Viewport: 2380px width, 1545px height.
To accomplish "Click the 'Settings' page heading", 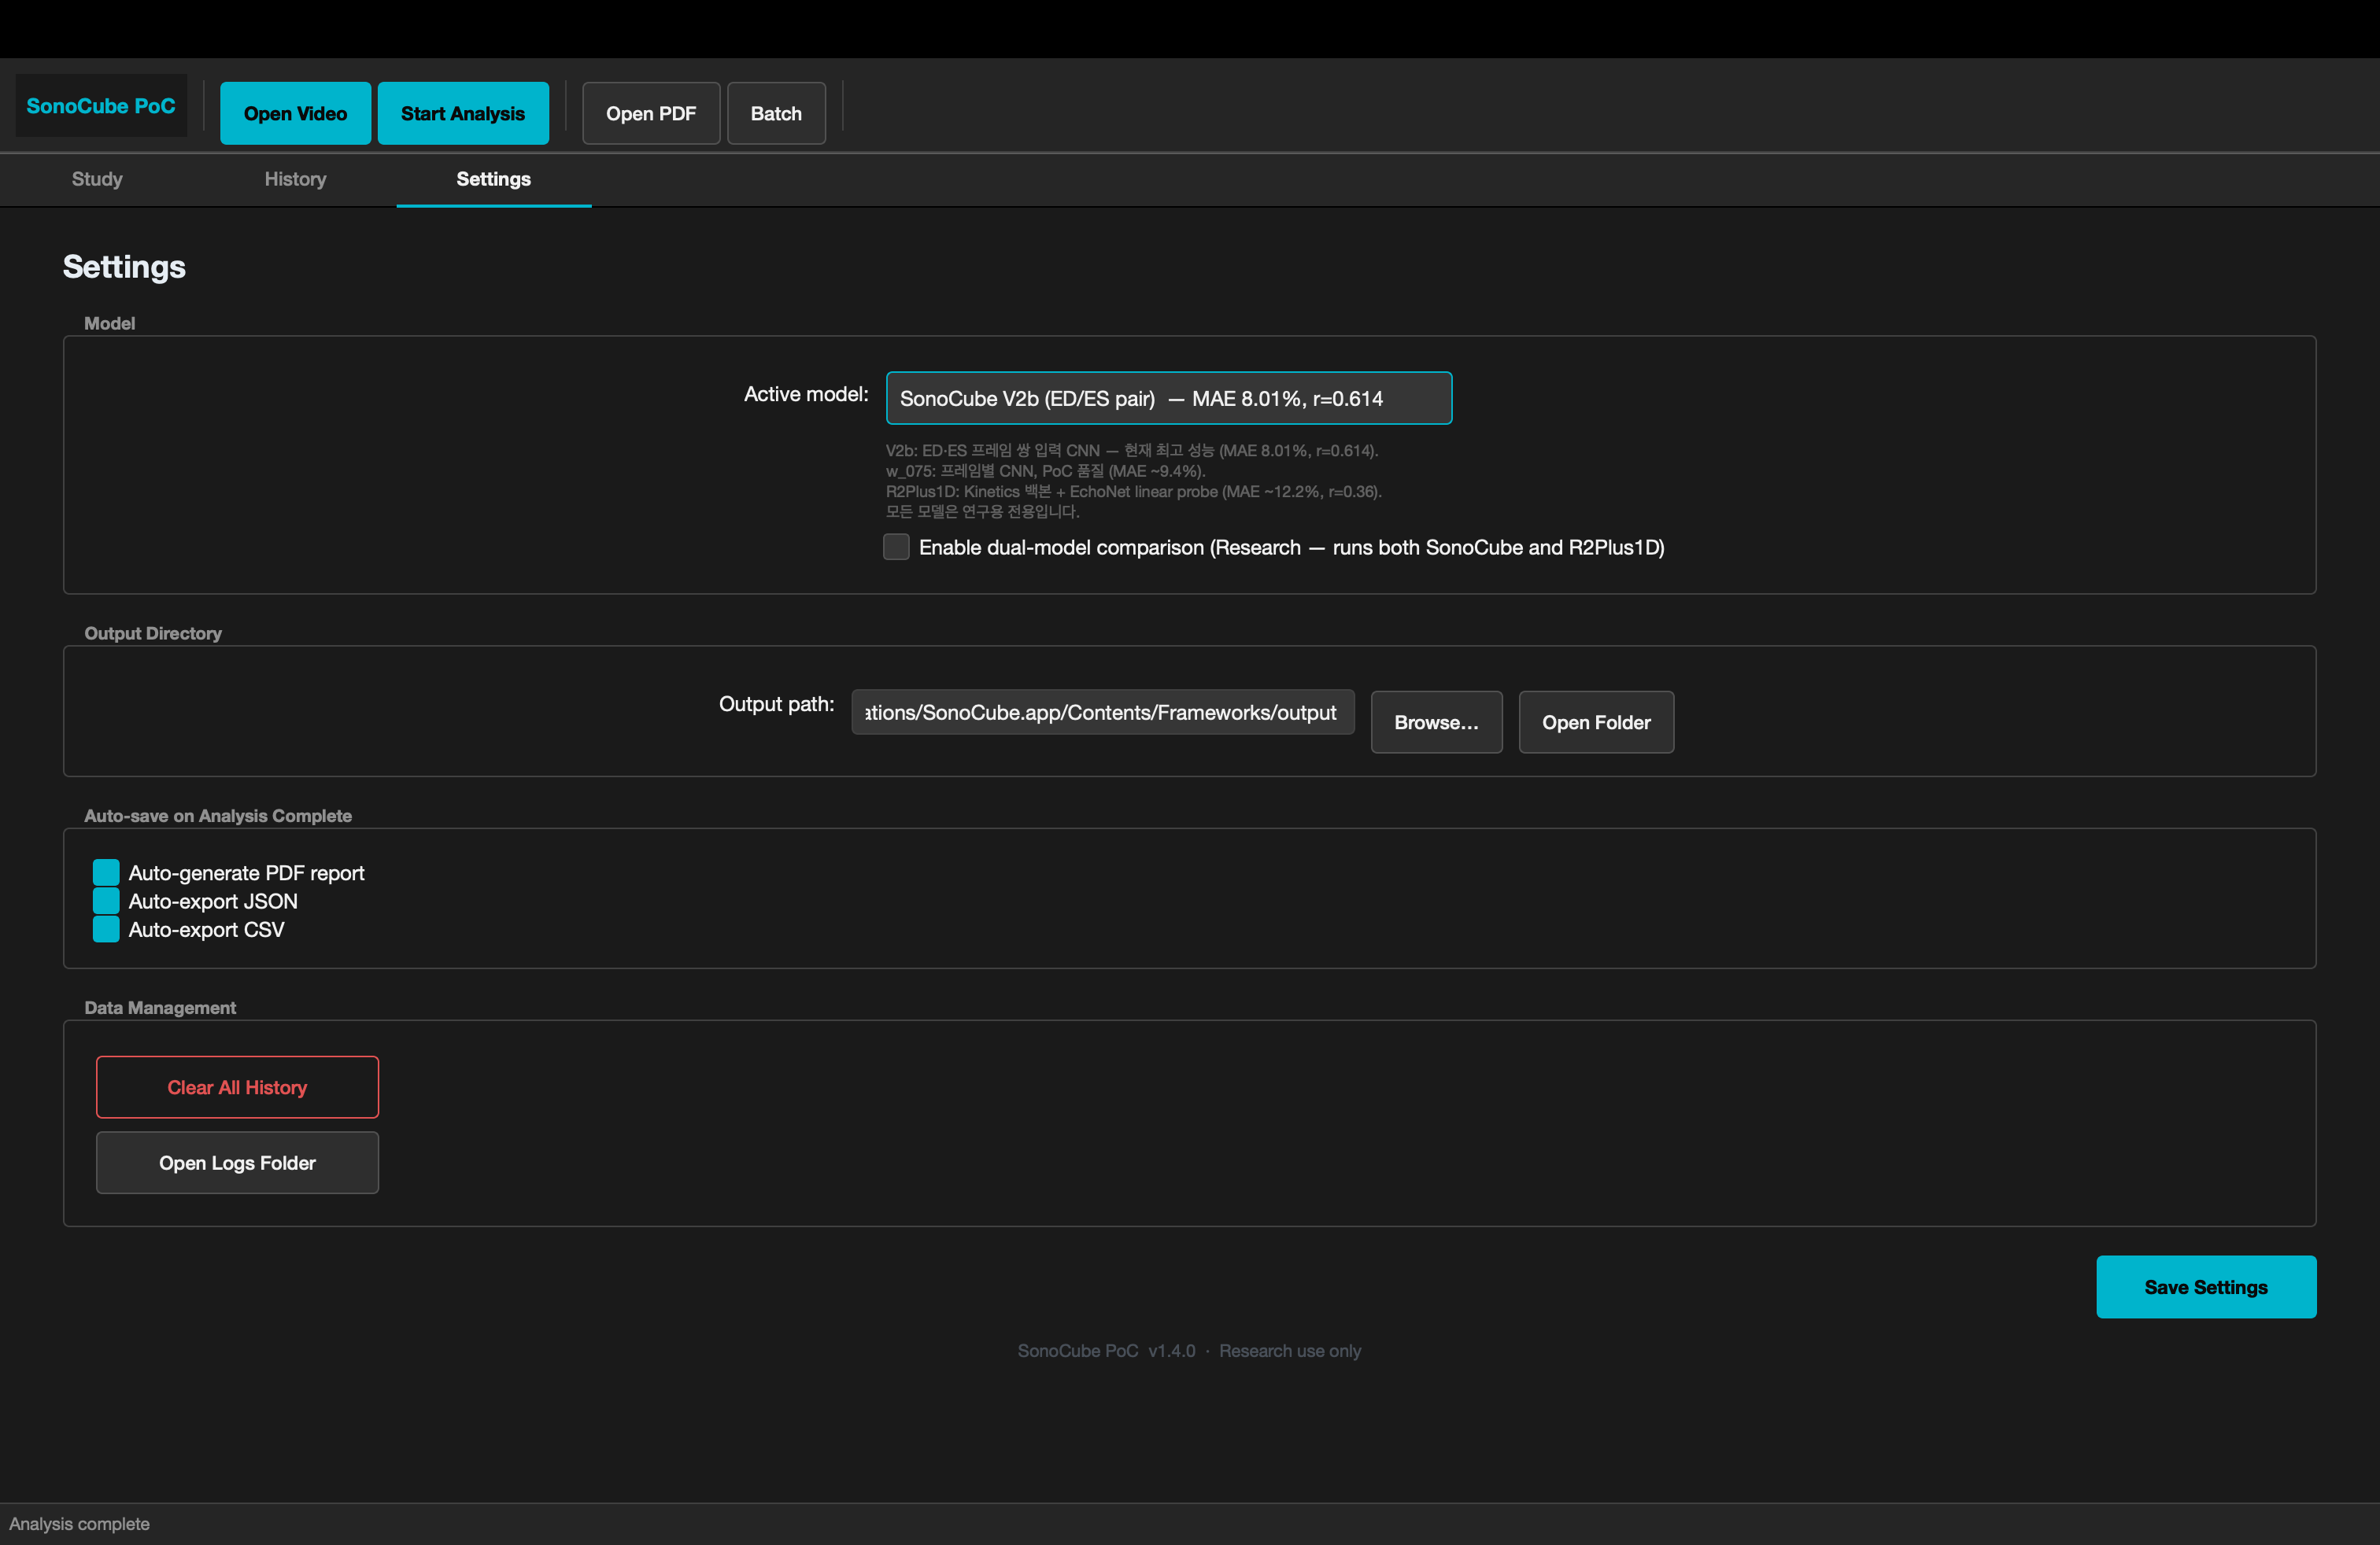I will [124, 266].
